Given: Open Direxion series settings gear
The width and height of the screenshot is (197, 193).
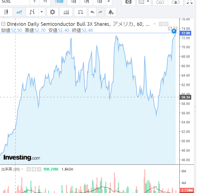Looking at the screenshot, I should [x=166, y=24].
